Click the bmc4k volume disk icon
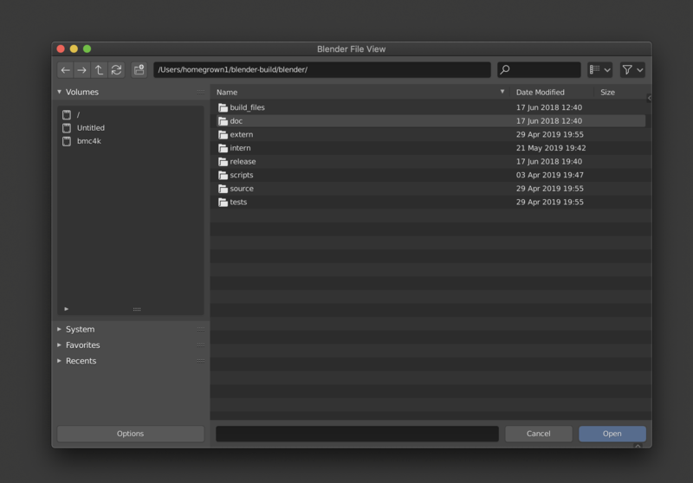 coord(67,141)
